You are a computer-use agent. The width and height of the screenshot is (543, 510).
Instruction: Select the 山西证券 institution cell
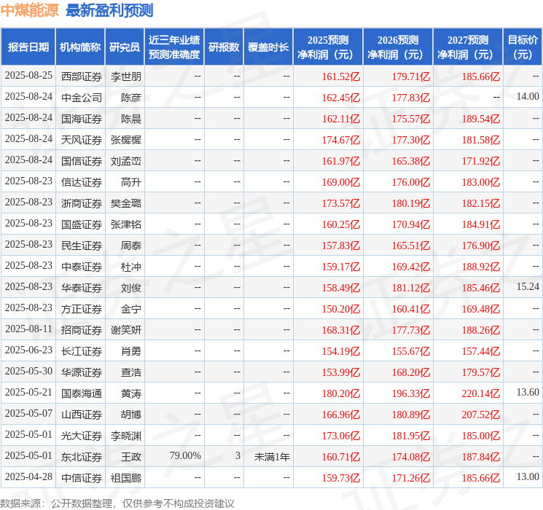[82, 415]
